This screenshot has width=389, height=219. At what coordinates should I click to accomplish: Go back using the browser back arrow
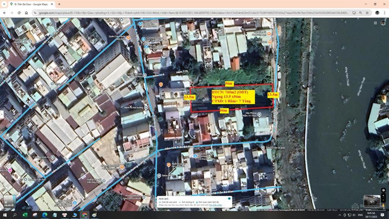[5, 12]
